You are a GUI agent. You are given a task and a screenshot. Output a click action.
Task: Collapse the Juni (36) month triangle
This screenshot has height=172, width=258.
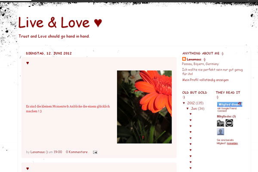[x=187, y=108]
